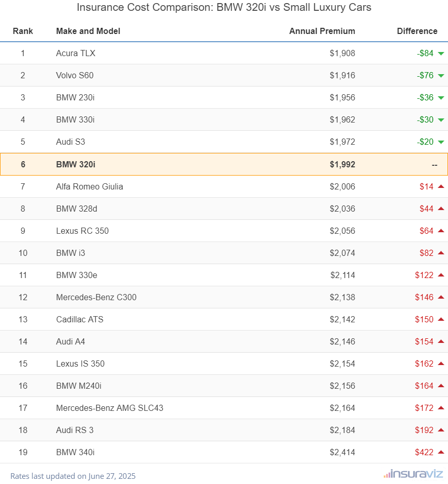Image resolution: width=448 pixels, height=484 pixels.
Task: Click the red up arrow beside $422
Action: [x=441, y=452]
